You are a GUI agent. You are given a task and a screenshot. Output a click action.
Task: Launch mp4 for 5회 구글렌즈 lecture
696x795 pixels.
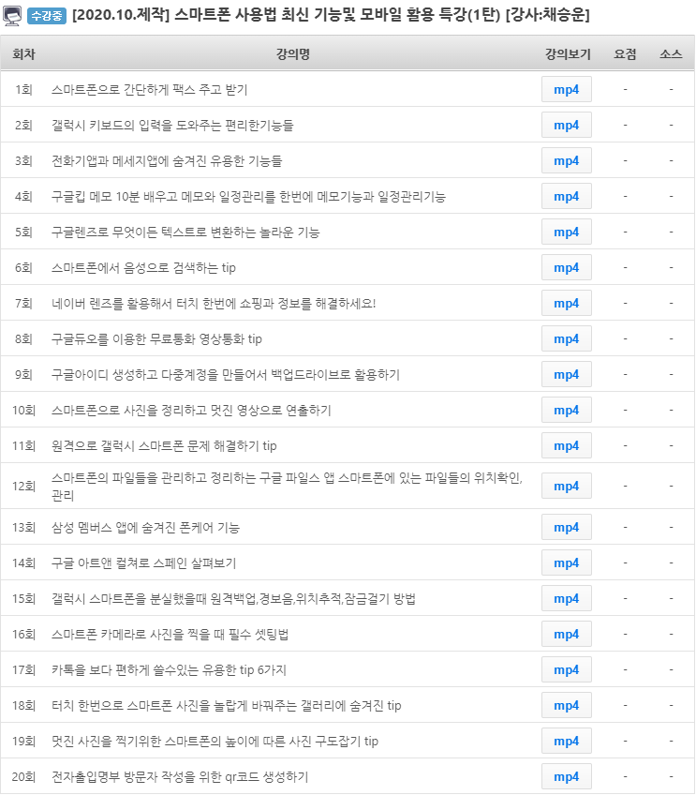pos(567,232)
